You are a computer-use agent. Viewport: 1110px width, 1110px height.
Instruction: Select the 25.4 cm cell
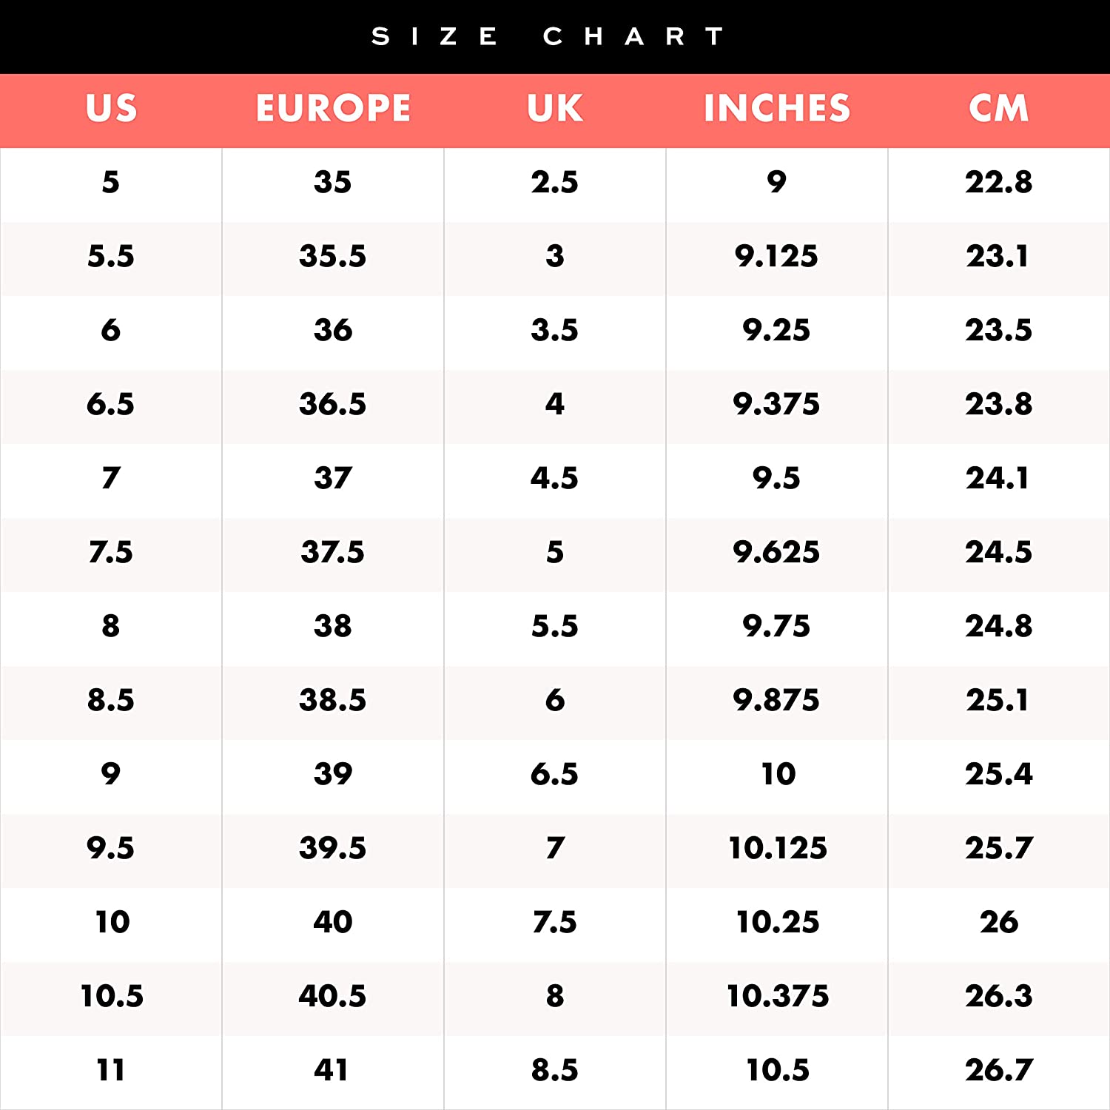click(998, 774)
